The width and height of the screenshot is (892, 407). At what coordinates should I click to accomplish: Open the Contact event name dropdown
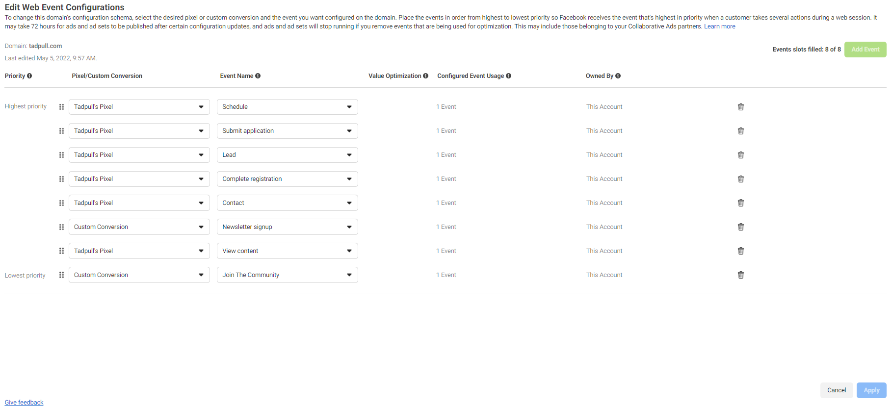pos(288,203)
